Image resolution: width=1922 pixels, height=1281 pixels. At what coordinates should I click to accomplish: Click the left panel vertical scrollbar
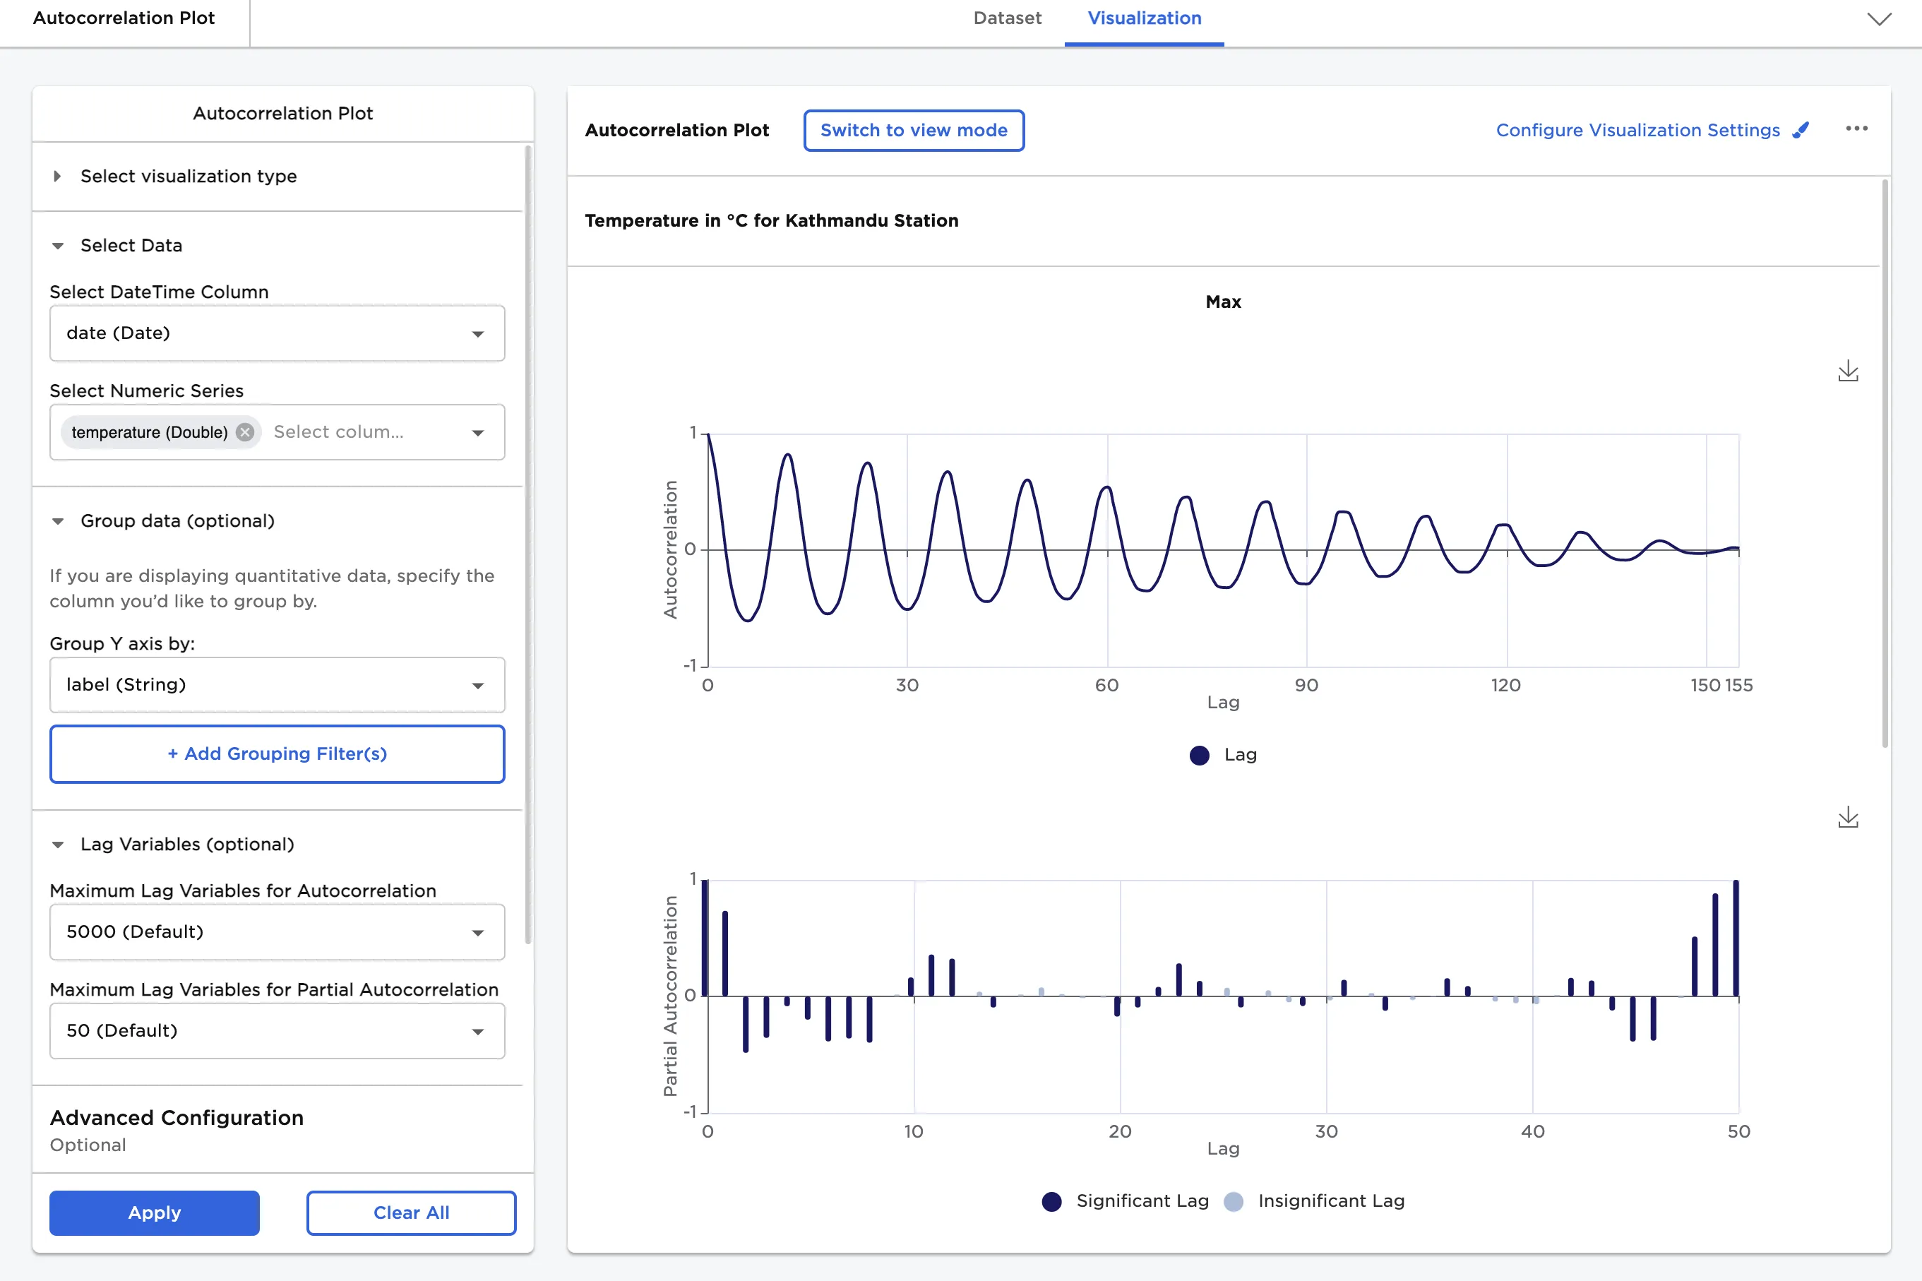[527, 540]
